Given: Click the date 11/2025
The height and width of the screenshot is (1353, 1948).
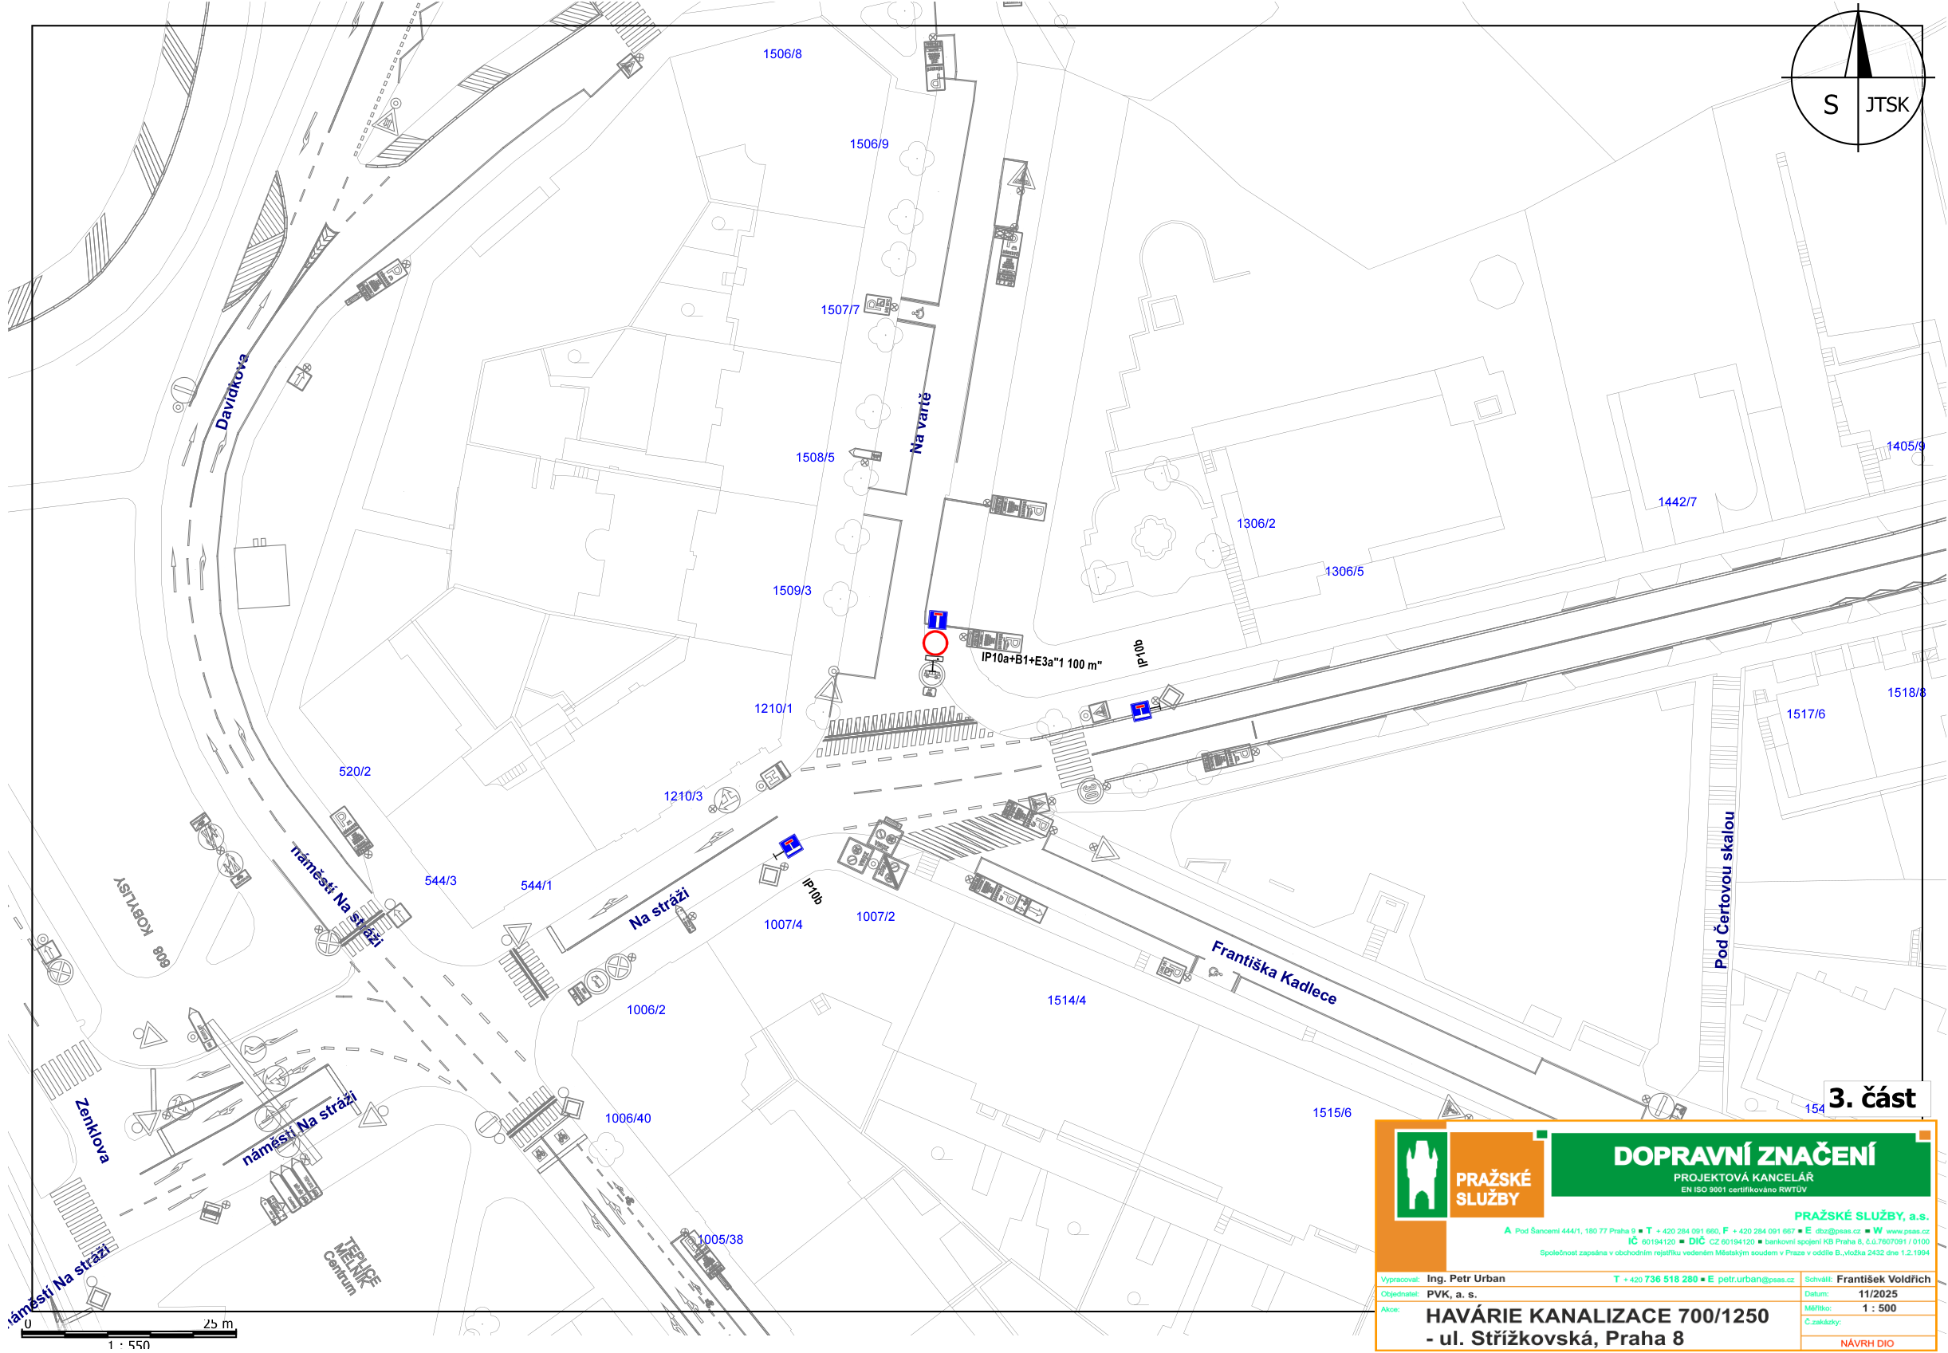Looking at the screenshot, I should 1878,1295.
